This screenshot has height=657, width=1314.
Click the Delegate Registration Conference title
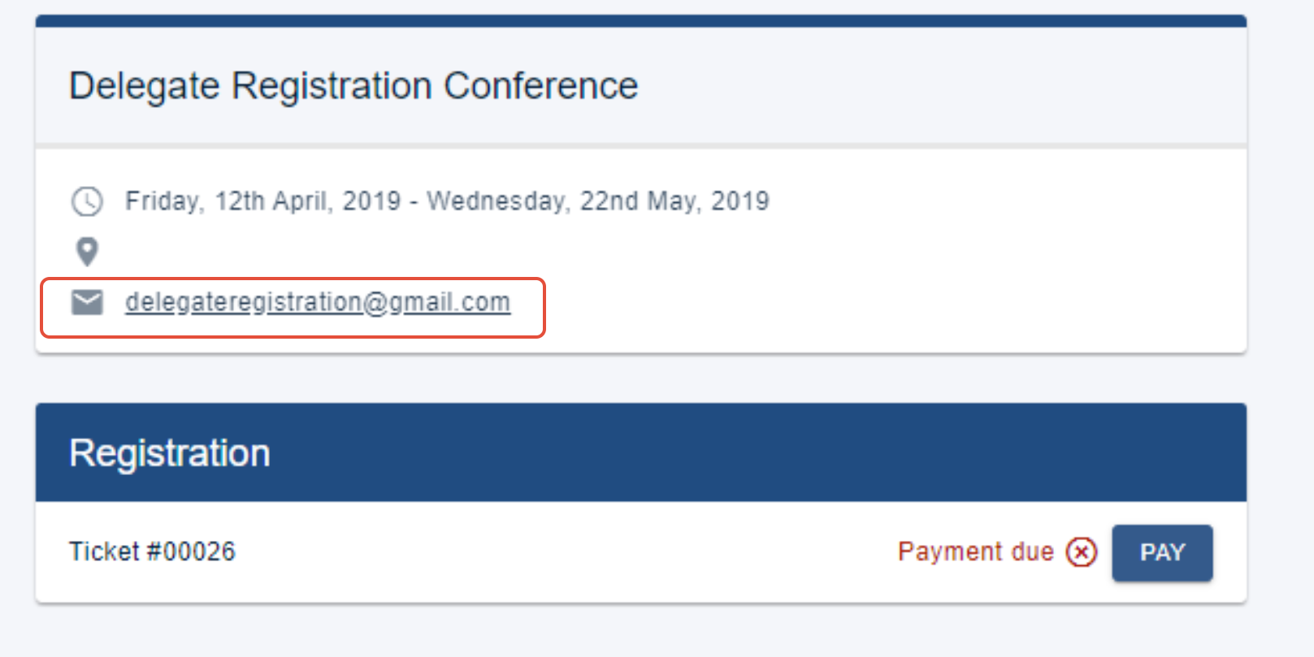[x=353, y=86]
